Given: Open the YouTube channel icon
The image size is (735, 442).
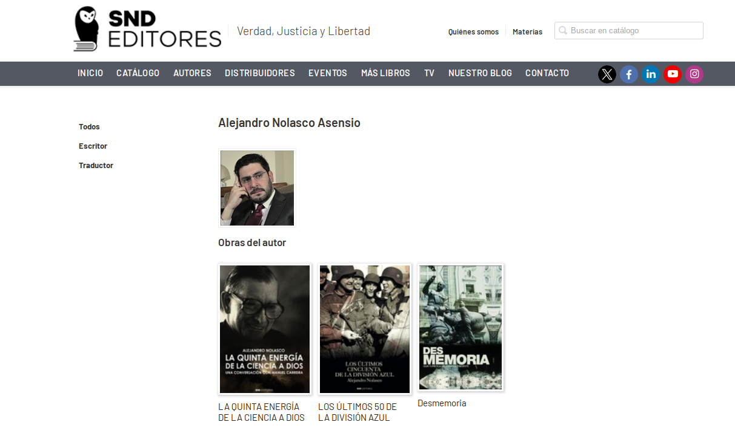Looking at the screenshot, I should pyautogui.click(x=673, y=74).
